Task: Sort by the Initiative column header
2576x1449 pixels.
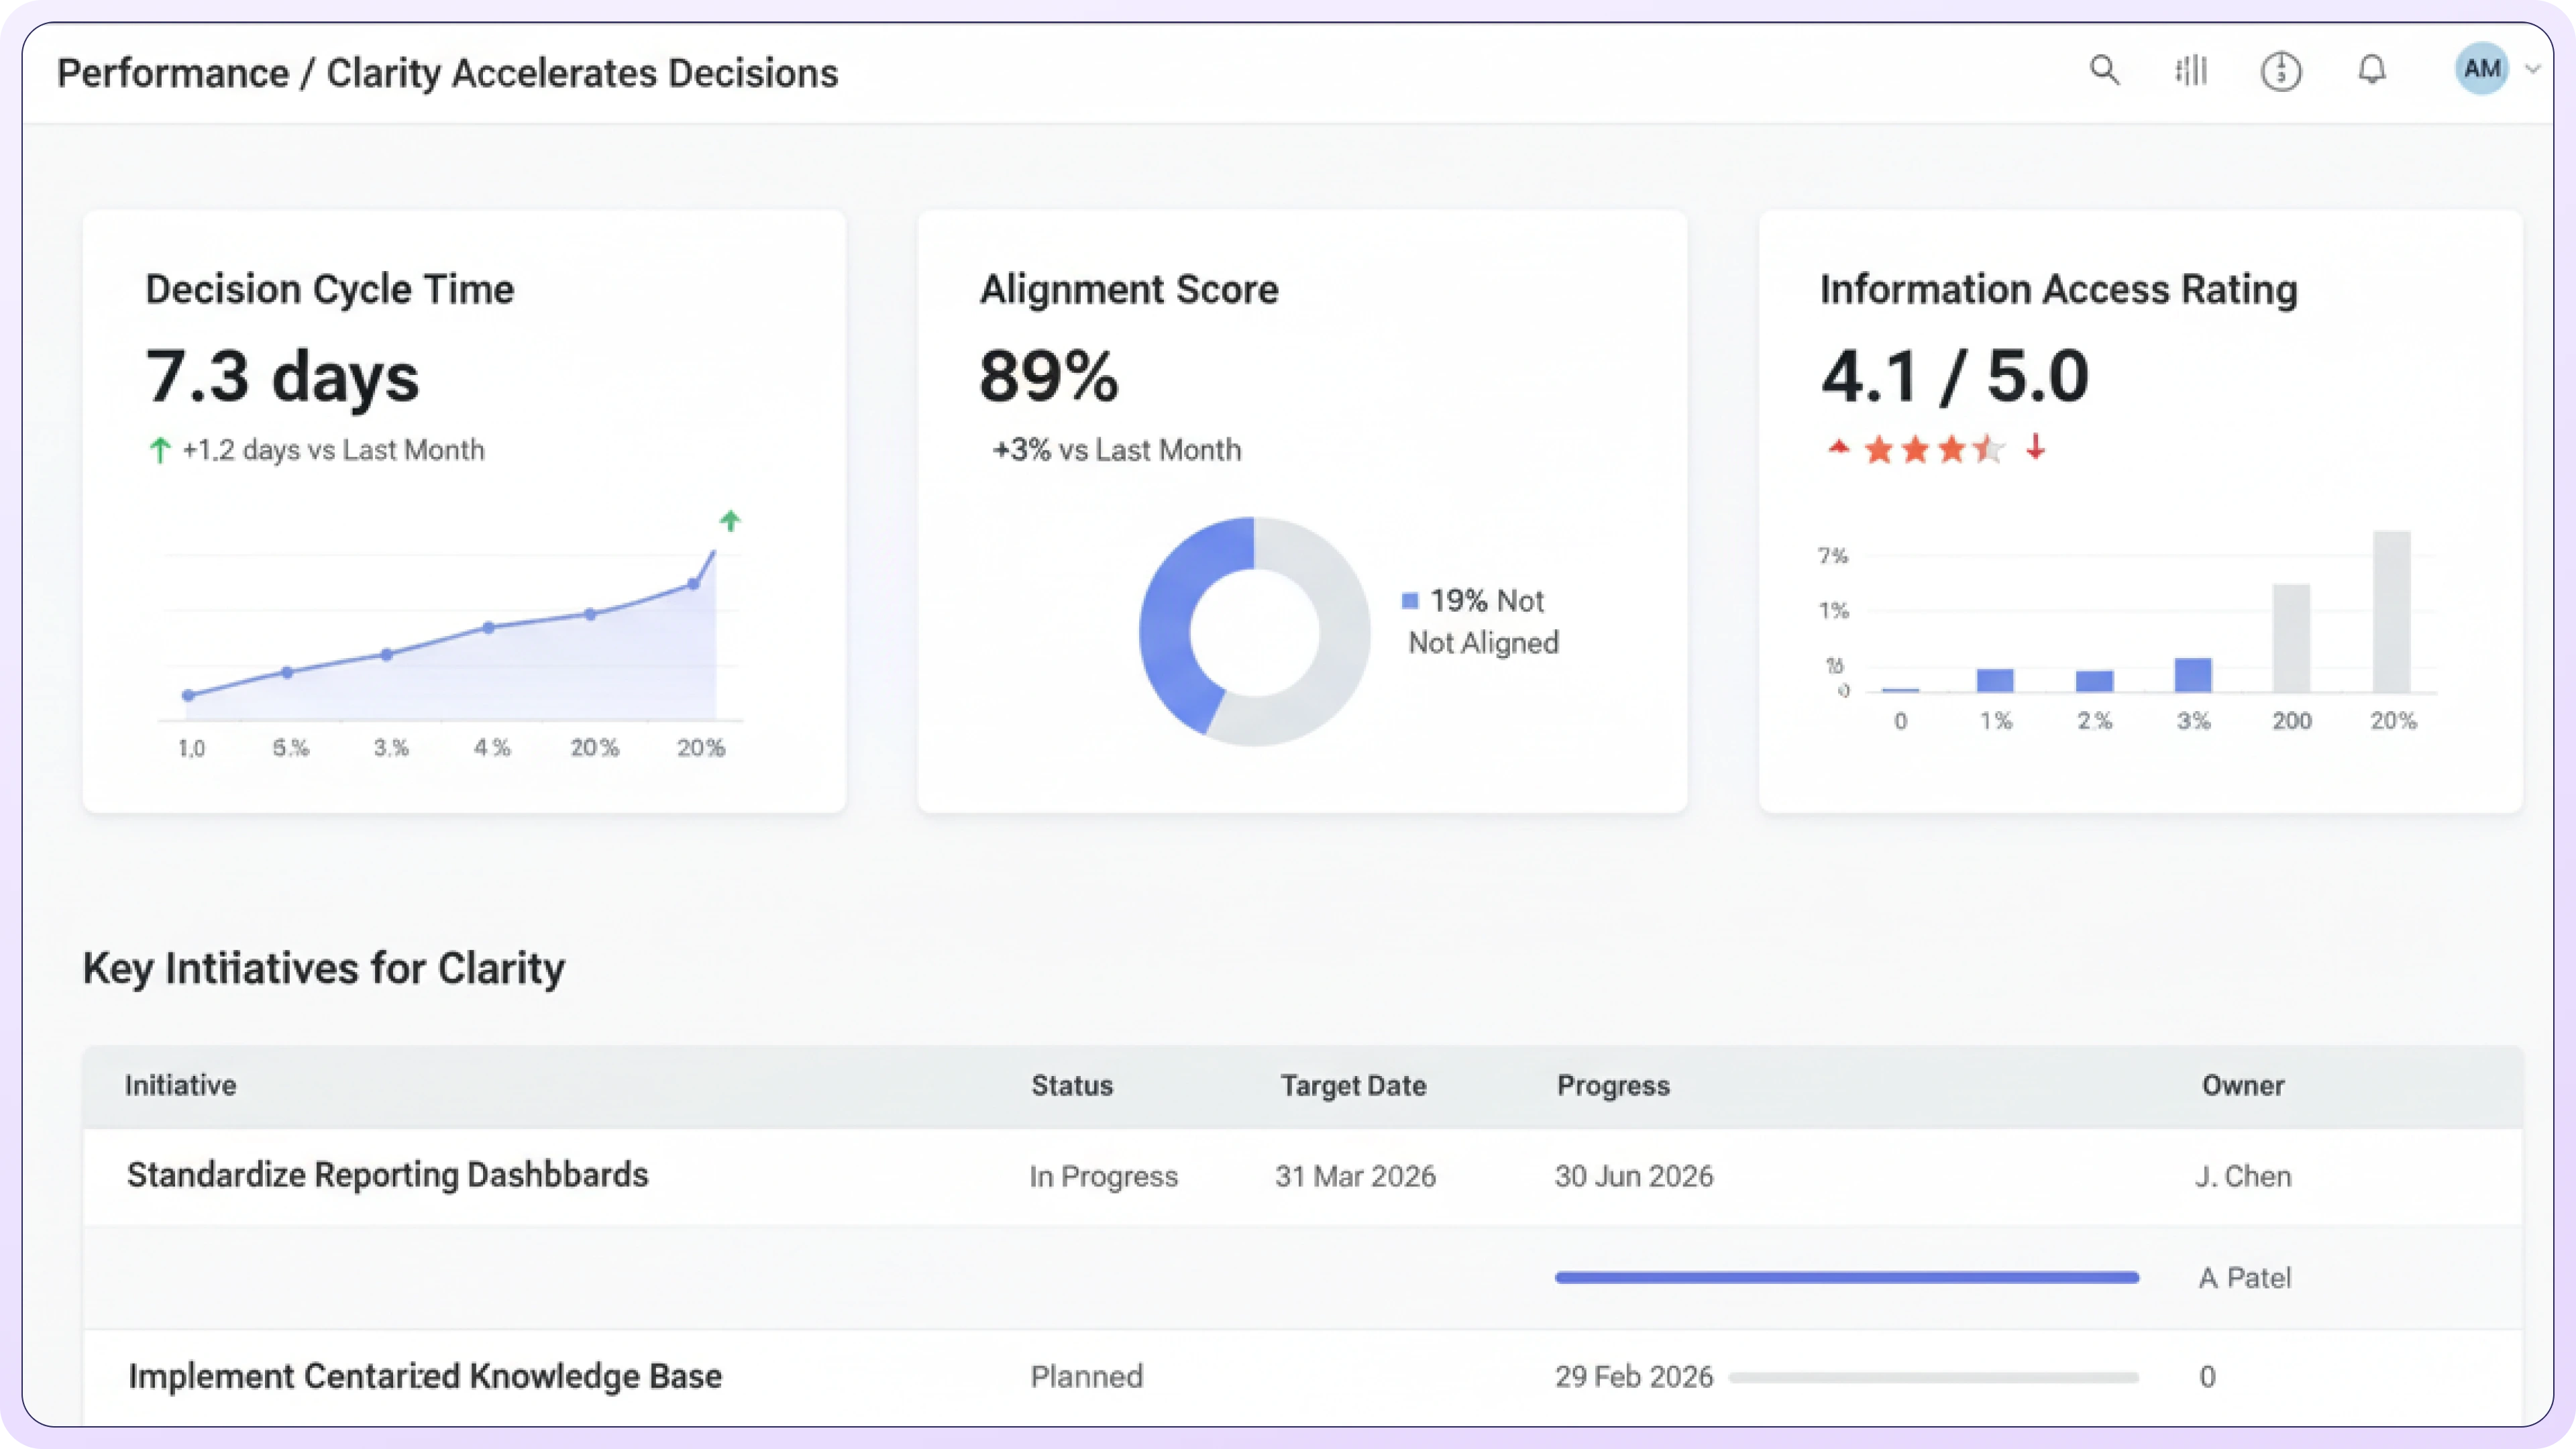Action: click(x=181, y=1086)
